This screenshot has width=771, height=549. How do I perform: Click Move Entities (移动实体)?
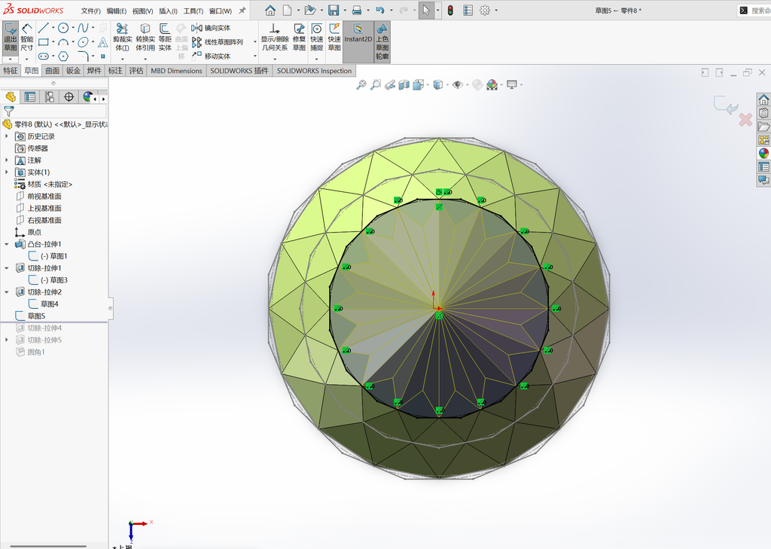point(212,56)
